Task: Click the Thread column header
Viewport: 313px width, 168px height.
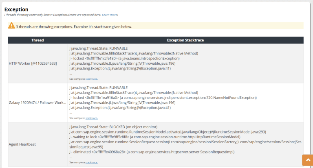Action: (x=37, y=40)
